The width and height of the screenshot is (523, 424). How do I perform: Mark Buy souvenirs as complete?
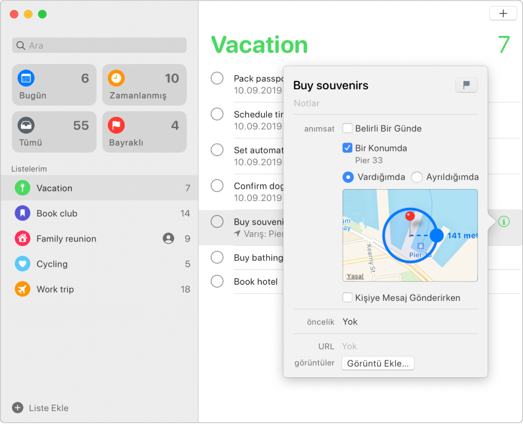[217, 221]
